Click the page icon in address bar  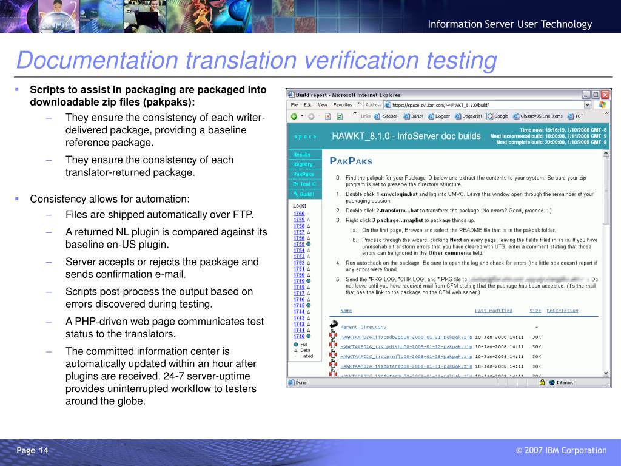click(x=388, y=105)
